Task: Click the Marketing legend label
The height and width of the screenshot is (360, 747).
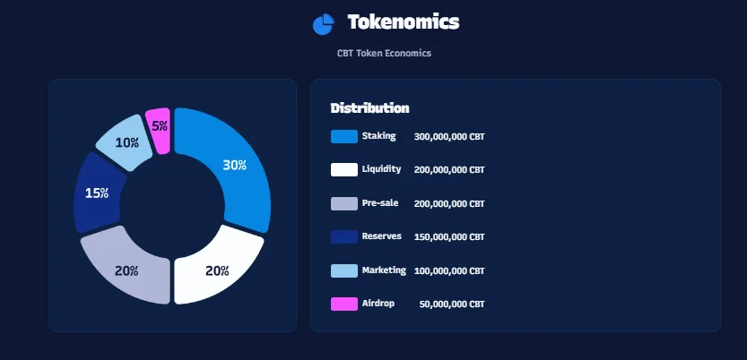Action: tap(384, 270)
